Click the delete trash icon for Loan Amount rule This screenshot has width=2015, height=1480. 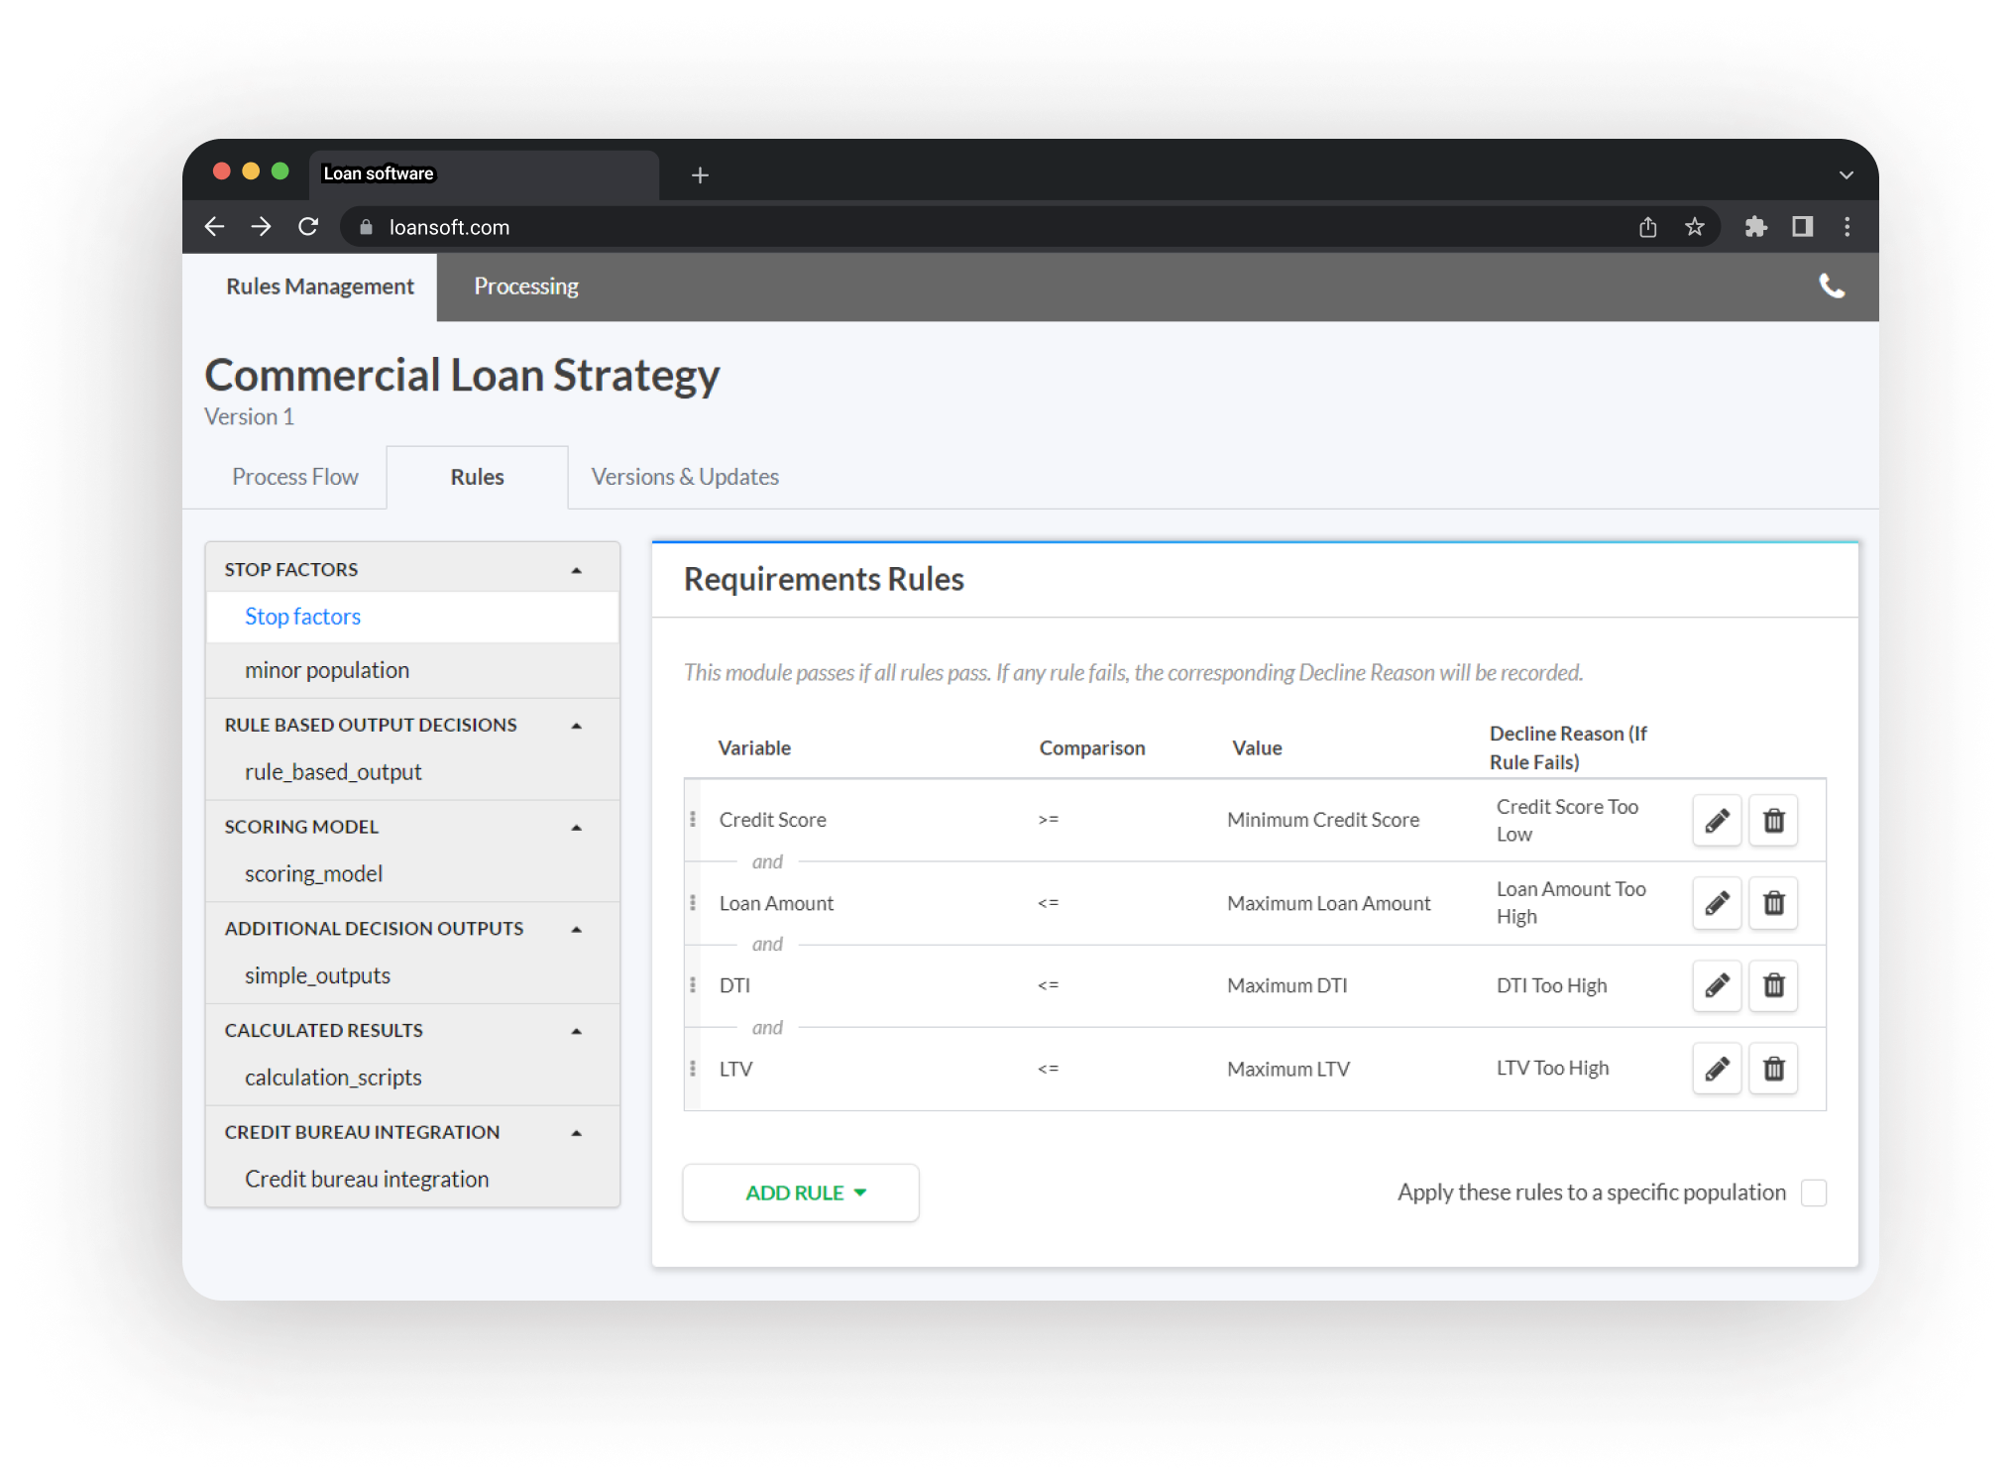tap(1774, 903)
